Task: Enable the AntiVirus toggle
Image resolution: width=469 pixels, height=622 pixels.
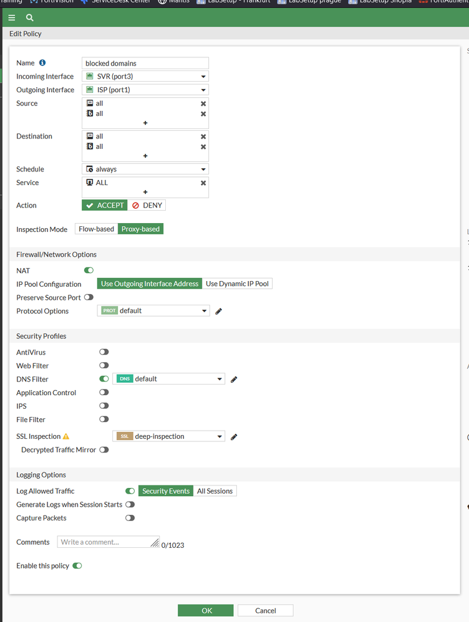Action: pos(104,352)
